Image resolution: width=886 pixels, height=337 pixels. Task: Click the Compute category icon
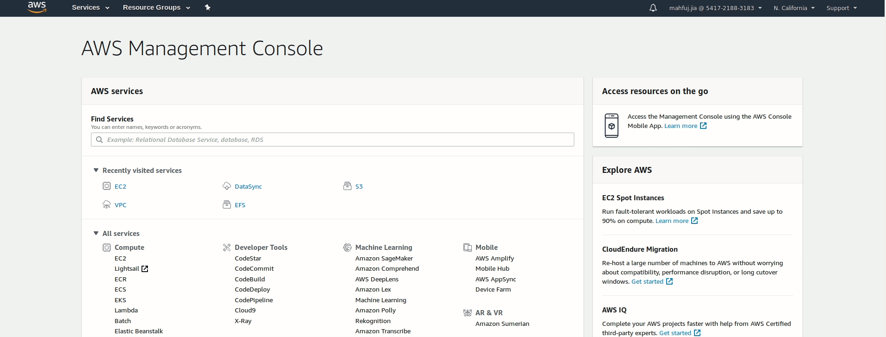[107, 248]
